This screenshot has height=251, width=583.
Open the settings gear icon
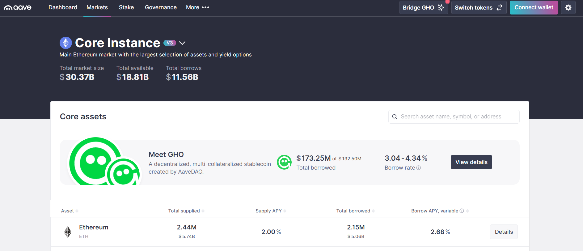(568, 8)
